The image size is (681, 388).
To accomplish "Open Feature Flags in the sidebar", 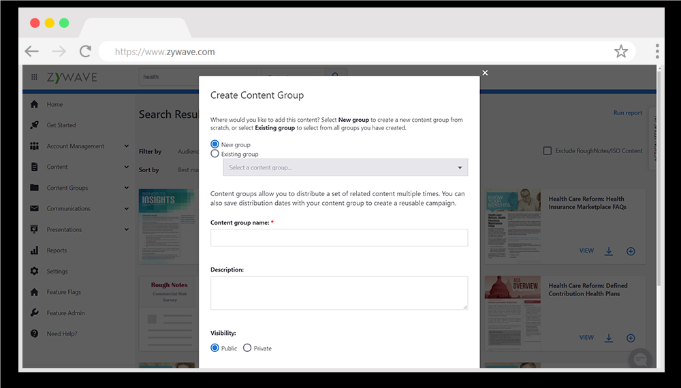I will 64,292.
